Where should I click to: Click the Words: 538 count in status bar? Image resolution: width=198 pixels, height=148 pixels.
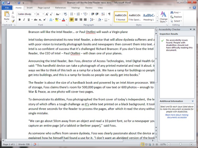point(24,144)
